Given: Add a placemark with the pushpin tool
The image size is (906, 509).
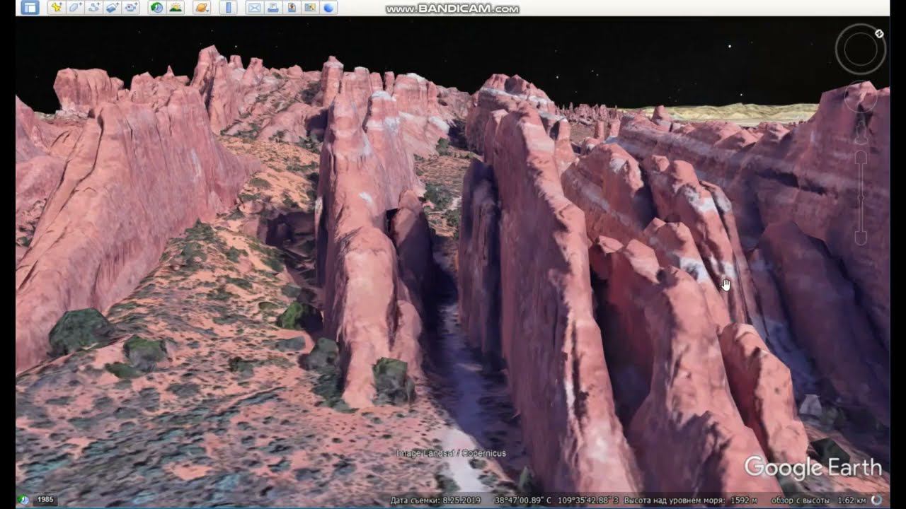Looking at the screenshot, I should 57,8.
